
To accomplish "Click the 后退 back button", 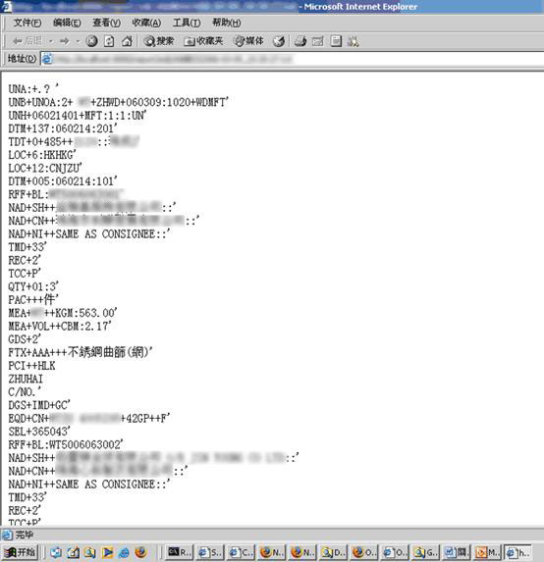I will click(x=27, y=41).
